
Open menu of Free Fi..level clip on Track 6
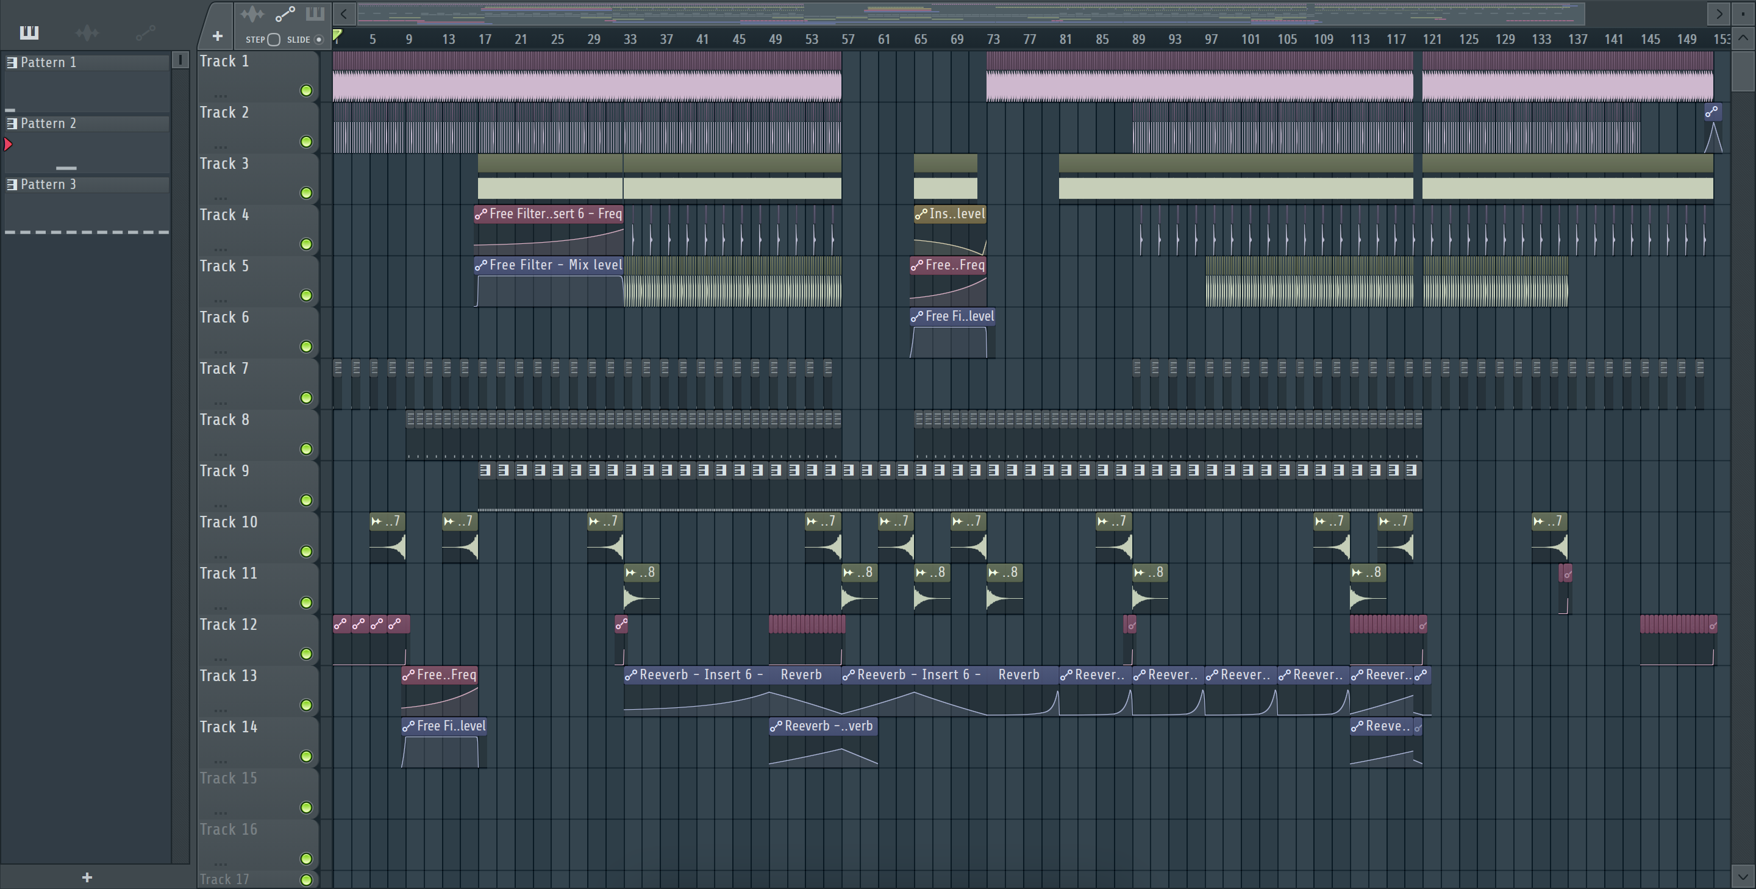coord(917,316)
